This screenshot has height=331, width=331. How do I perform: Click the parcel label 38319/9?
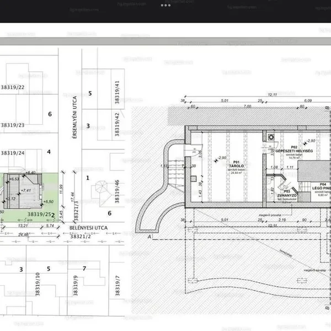pyautogui.click(x=76, y=286)
